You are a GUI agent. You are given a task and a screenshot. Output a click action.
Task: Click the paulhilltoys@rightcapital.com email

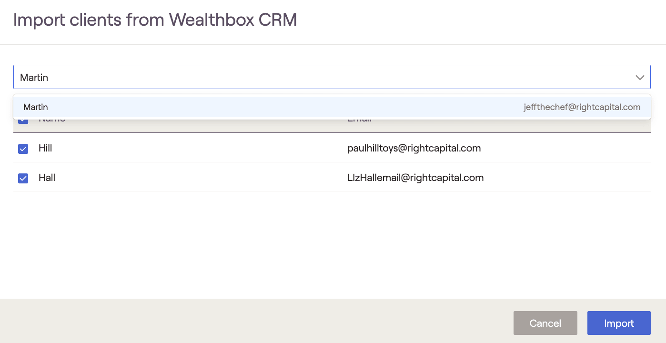tap(414, 149)
